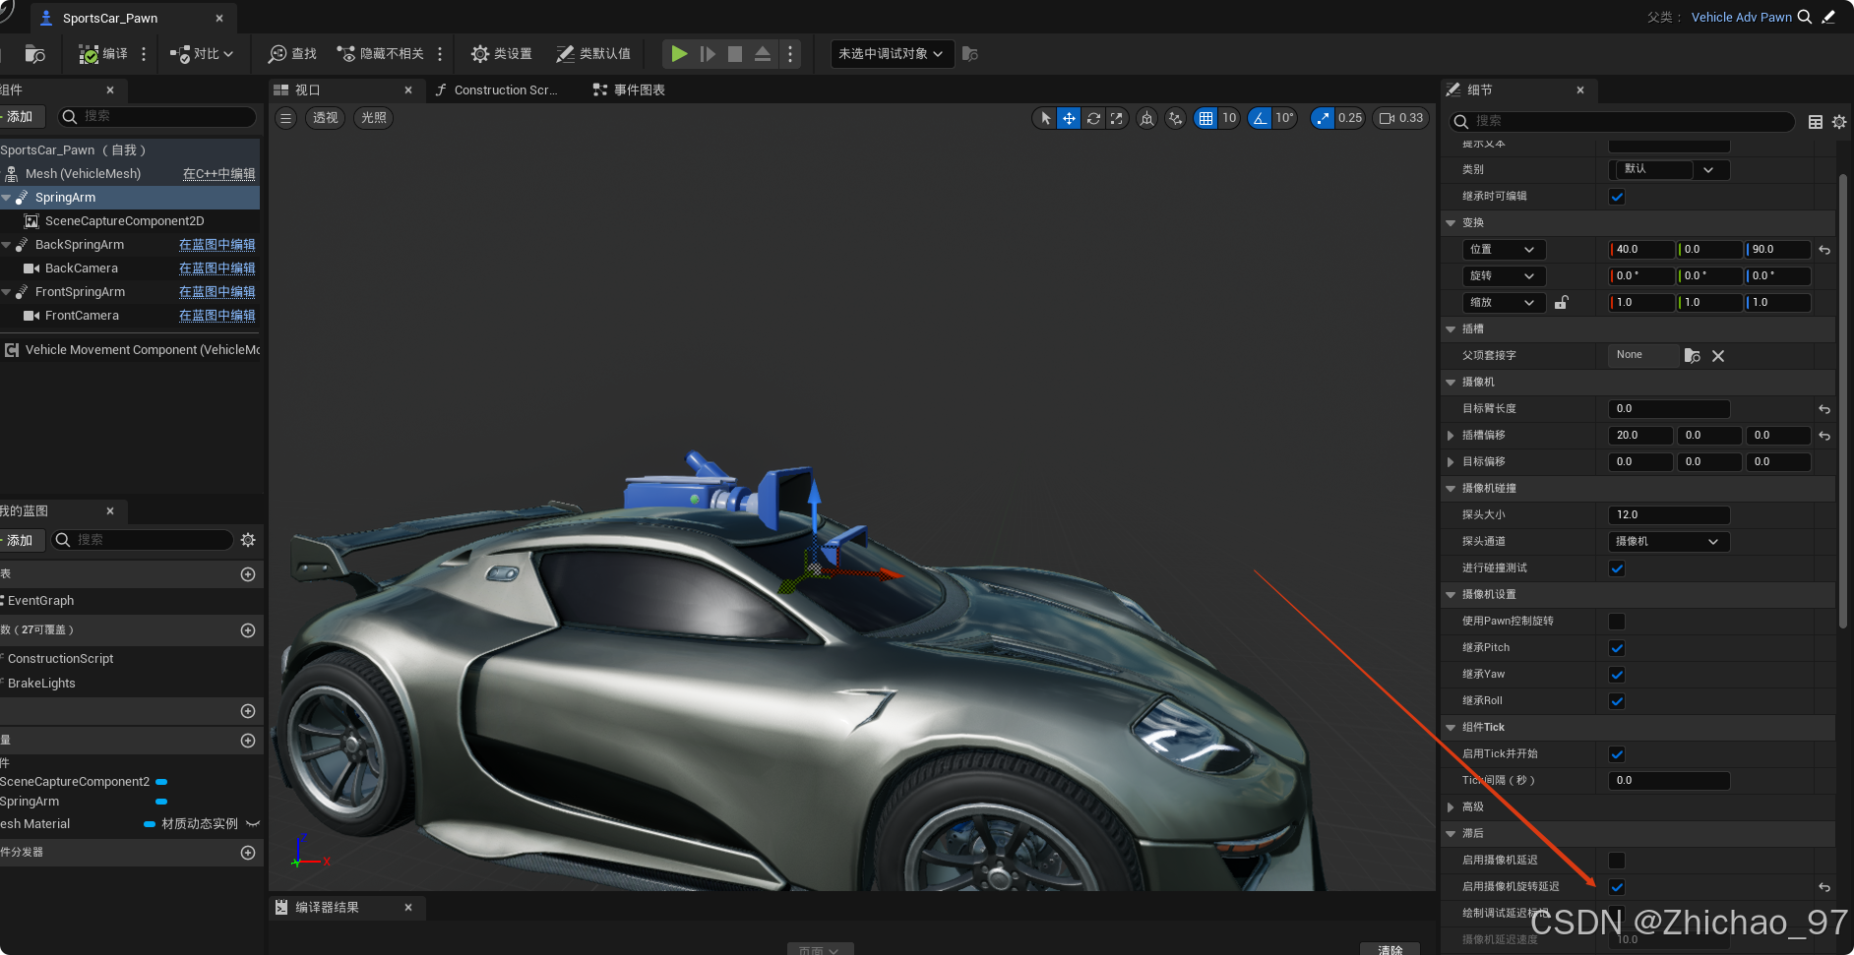Click the Compile blueprint icon
Screen dimensions: 1854x955
point(89,54)
